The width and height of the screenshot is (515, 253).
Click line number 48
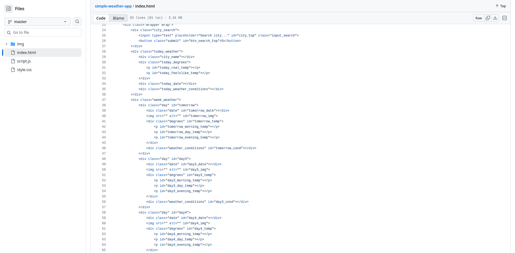pyautogui.click(x=104, y=159)
